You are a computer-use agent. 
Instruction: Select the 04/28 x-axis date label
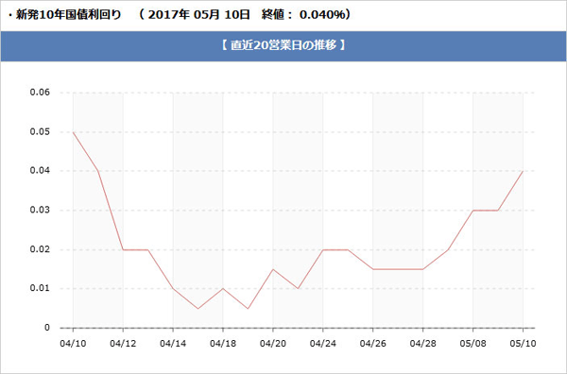(x=422, y=343)
